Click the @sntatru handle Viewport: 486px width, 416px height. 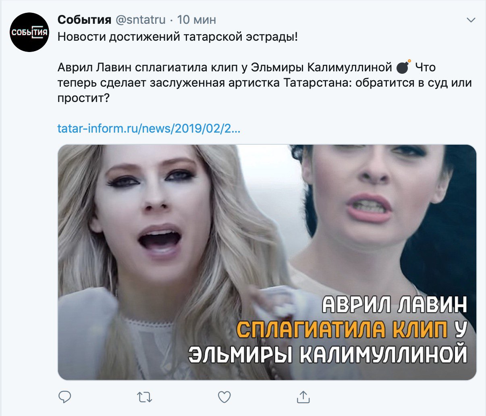coord(141,19)
